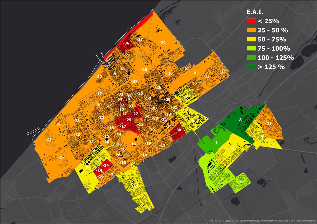This screenshot has height=224, width=317.
Task: Click the red '< 25%' legend swatch
Action: [x=251, y=21]
